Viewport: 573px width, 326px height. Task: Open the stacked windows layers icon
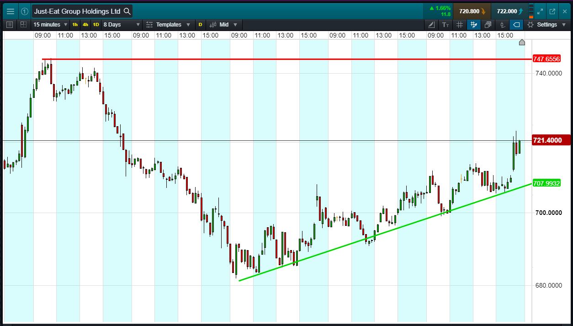(x=488, y=25)
